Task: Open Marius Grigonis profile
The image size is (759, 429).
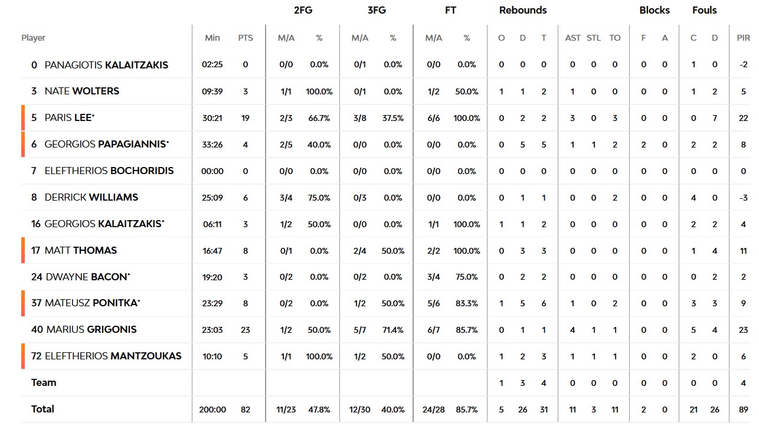Action: [91, 329]
